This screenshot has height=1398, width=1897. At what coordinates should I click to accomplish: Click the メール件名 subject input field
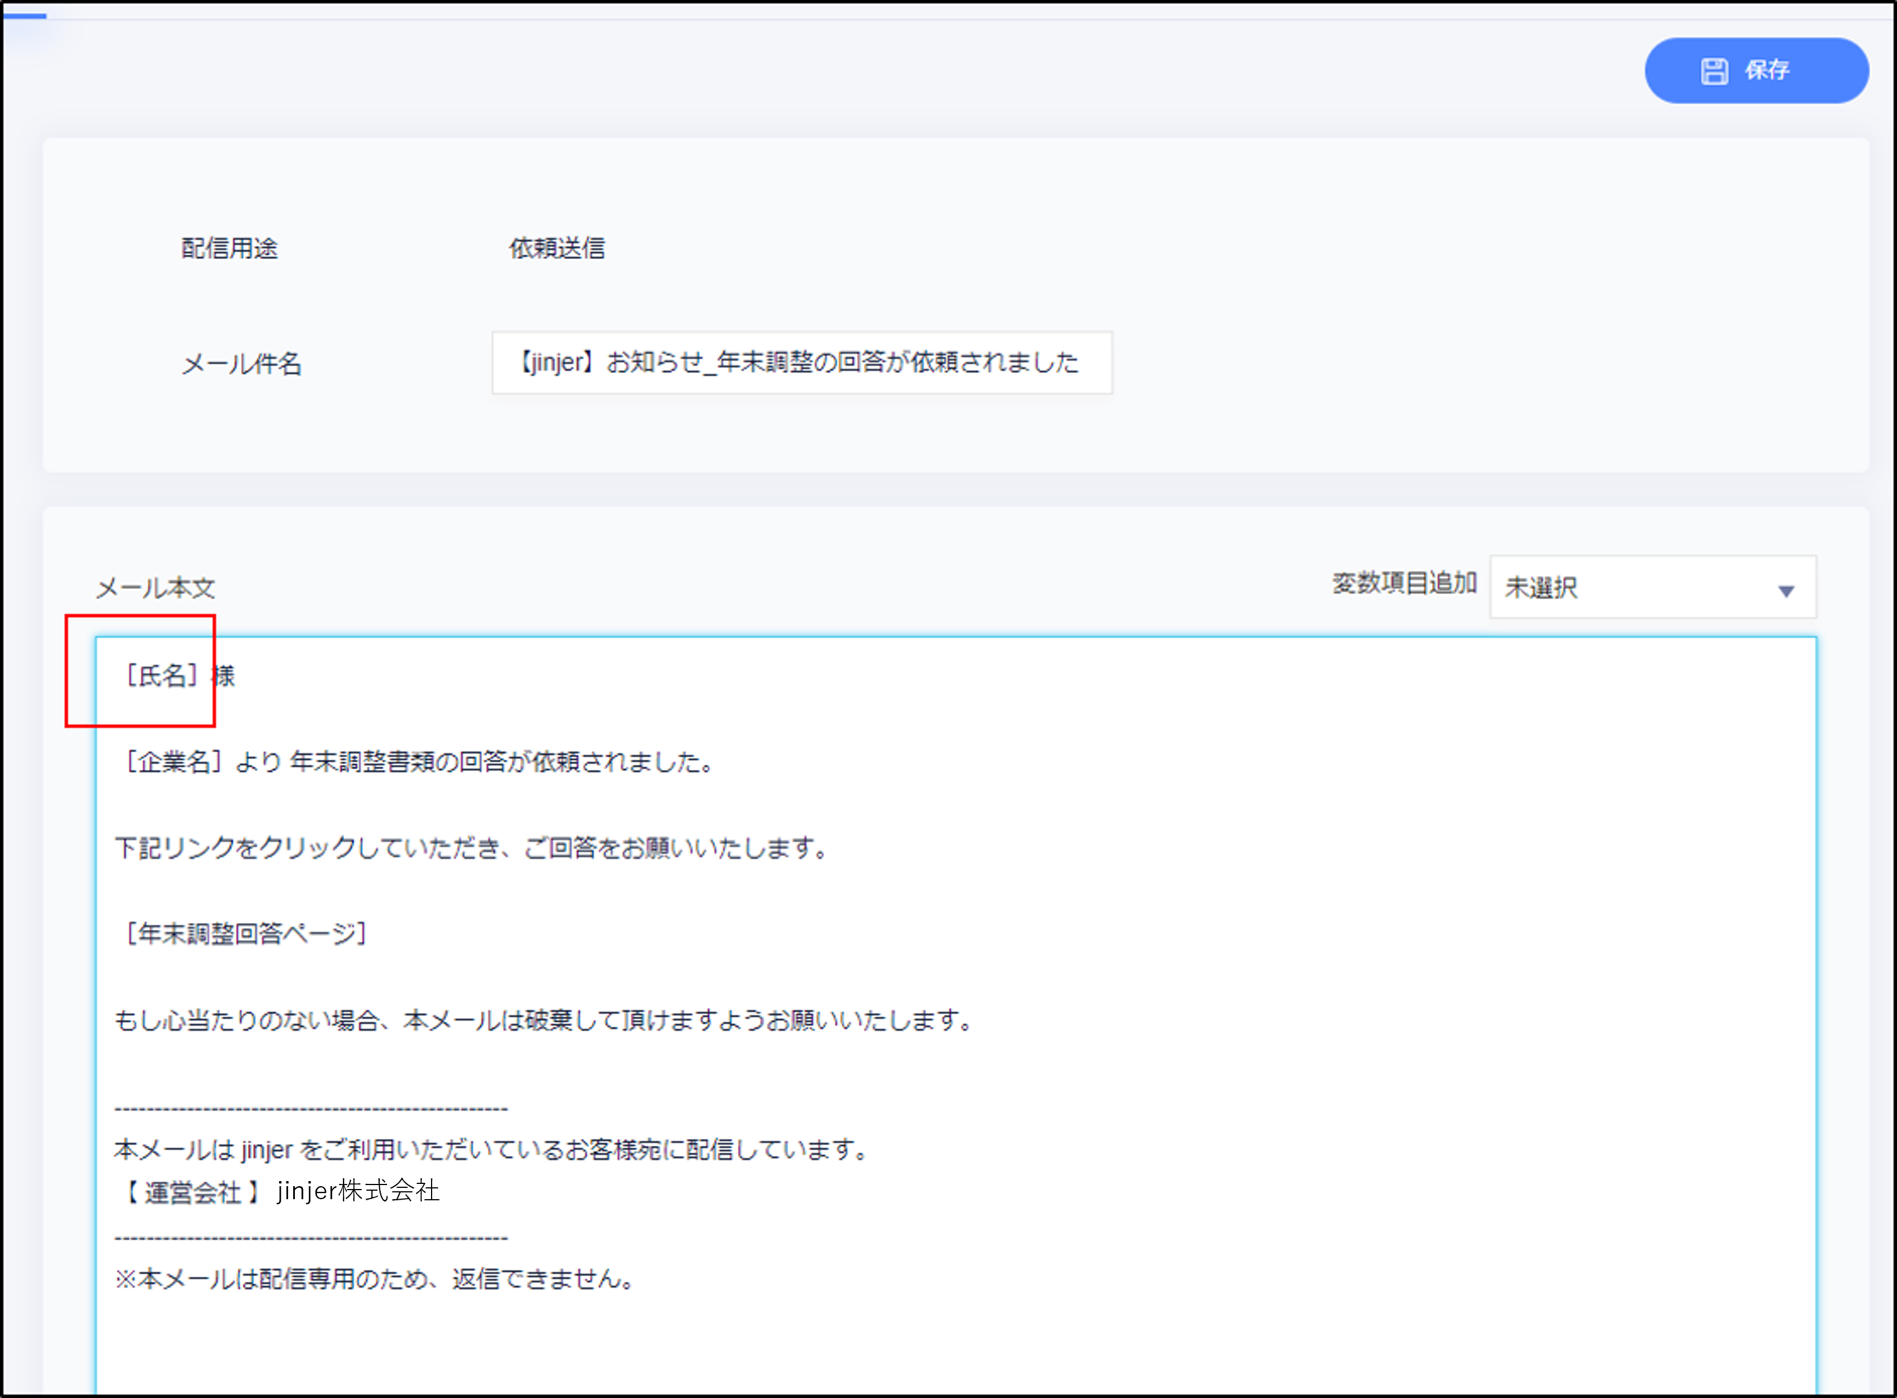click(801, 363)
